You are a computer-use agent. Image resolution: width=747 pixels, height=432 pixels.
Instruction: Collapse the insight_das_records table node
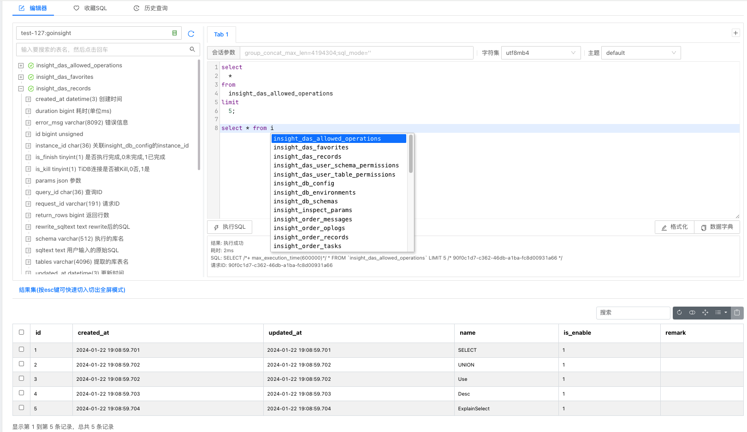point(21,89)
